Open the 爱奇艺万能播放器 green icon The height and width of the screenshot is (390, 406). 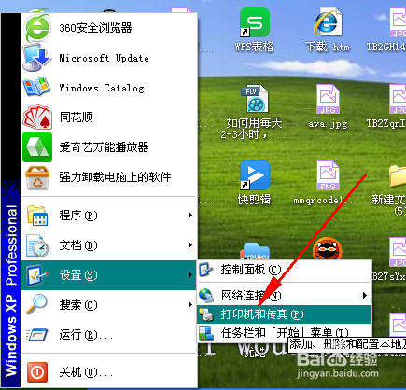click(x=37, y=147)
